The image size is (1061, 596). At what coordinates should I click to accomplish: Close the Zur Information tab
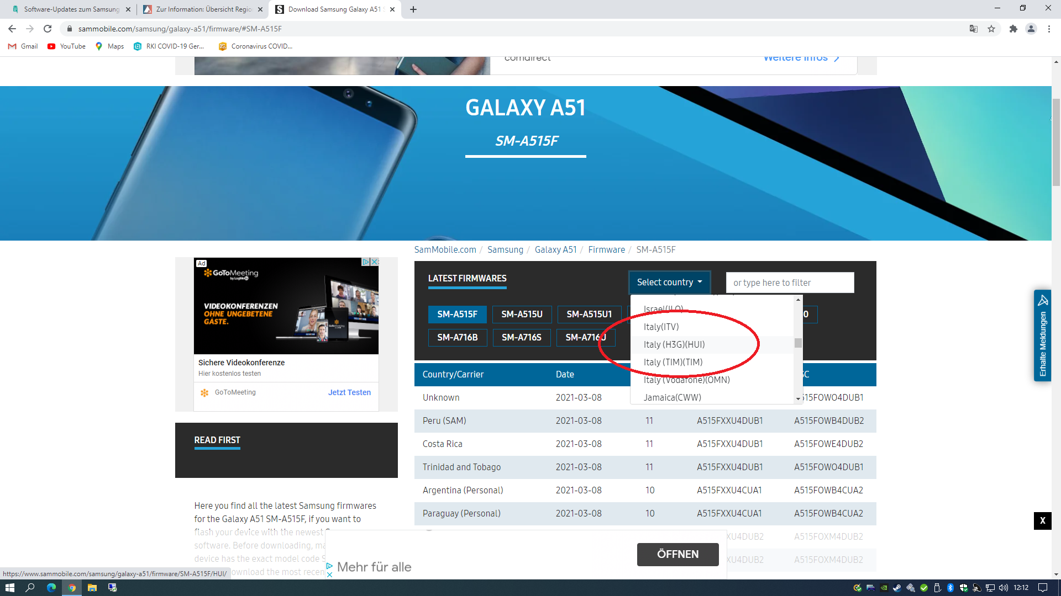[260, 9]
